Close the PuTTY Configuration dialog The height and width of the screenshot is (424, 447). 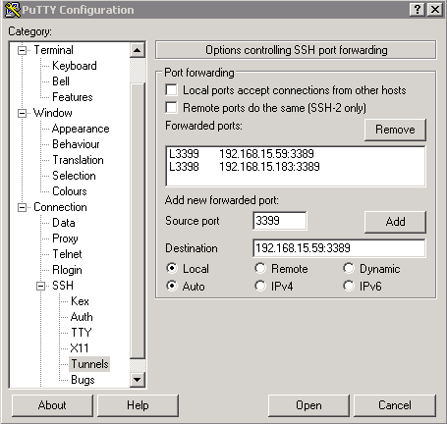coord(435,10)
